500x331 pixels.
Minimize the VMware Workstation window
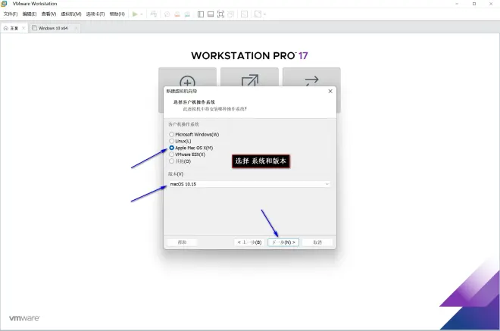457,4
